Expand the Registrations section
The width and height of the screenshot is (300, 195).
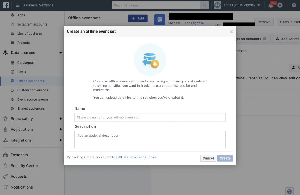61,129
